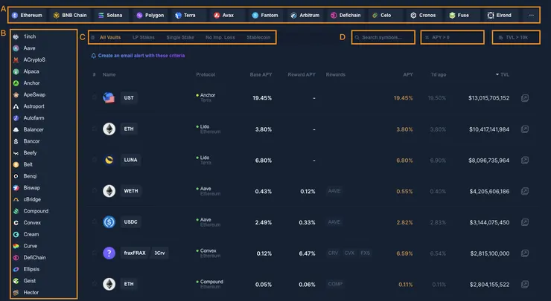Image resolution: width=551 pixels, height=301 pixels.
Task: Choose the Solana chain
Action: coord(110,16)
